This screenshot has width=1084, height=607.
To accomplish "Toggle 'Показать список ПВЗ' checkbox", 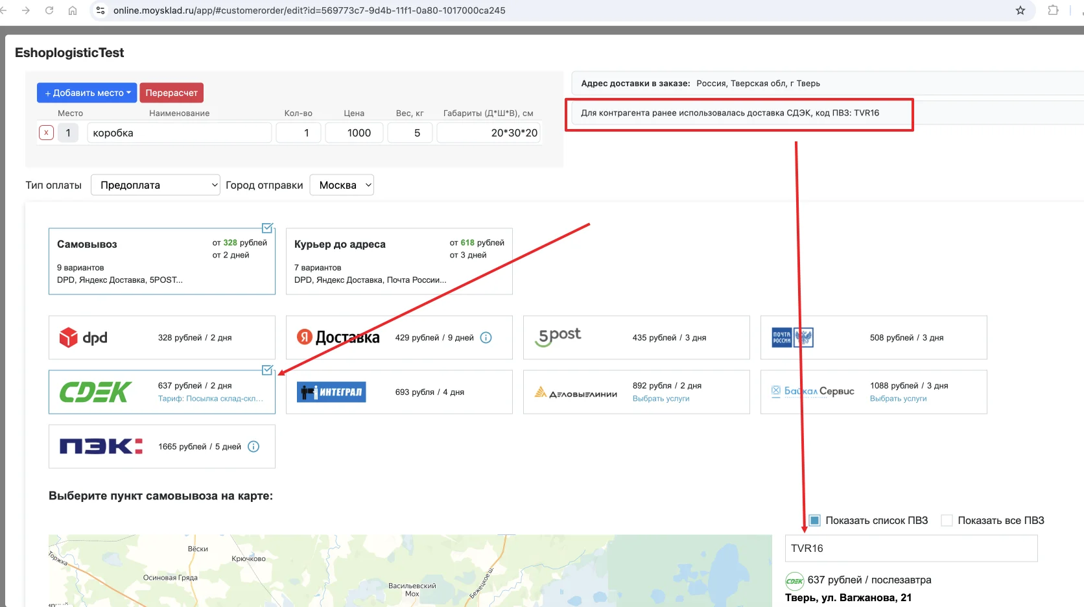I will (x=814, y=520).
